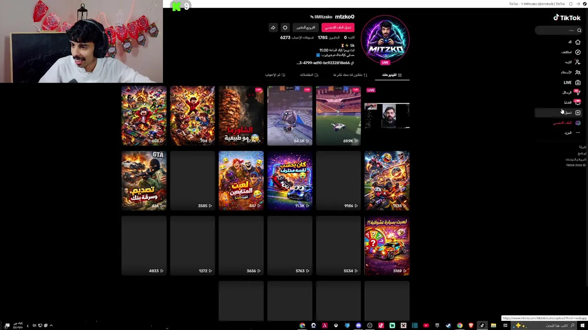Image resolution: width=588 pixels, height=330 pixels.
Task: Open the blank video with 4833 views
Action: click(x=144, y=246)
